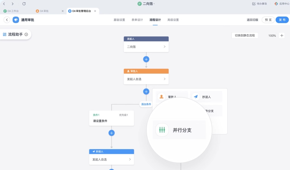This screenshot has height=170, width=290.
Task: Click the 发布 publish button
Action: pos(282,20)
